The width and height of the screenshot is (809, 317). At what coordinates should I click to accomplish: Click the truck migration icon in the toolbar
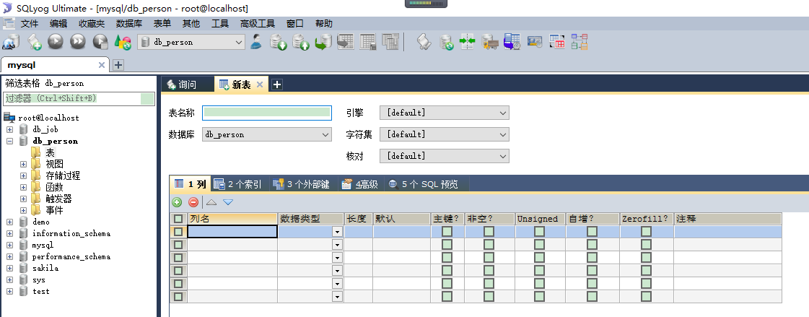click(489, 42)
